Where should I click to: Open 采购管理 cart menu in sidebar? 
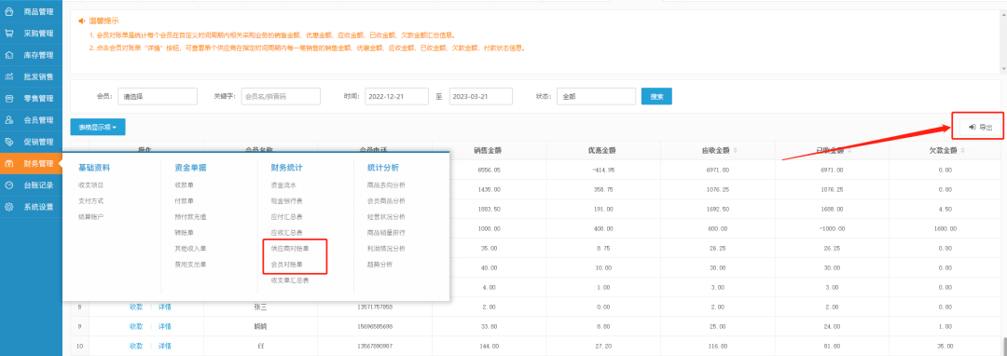click(x=31, y=33)
